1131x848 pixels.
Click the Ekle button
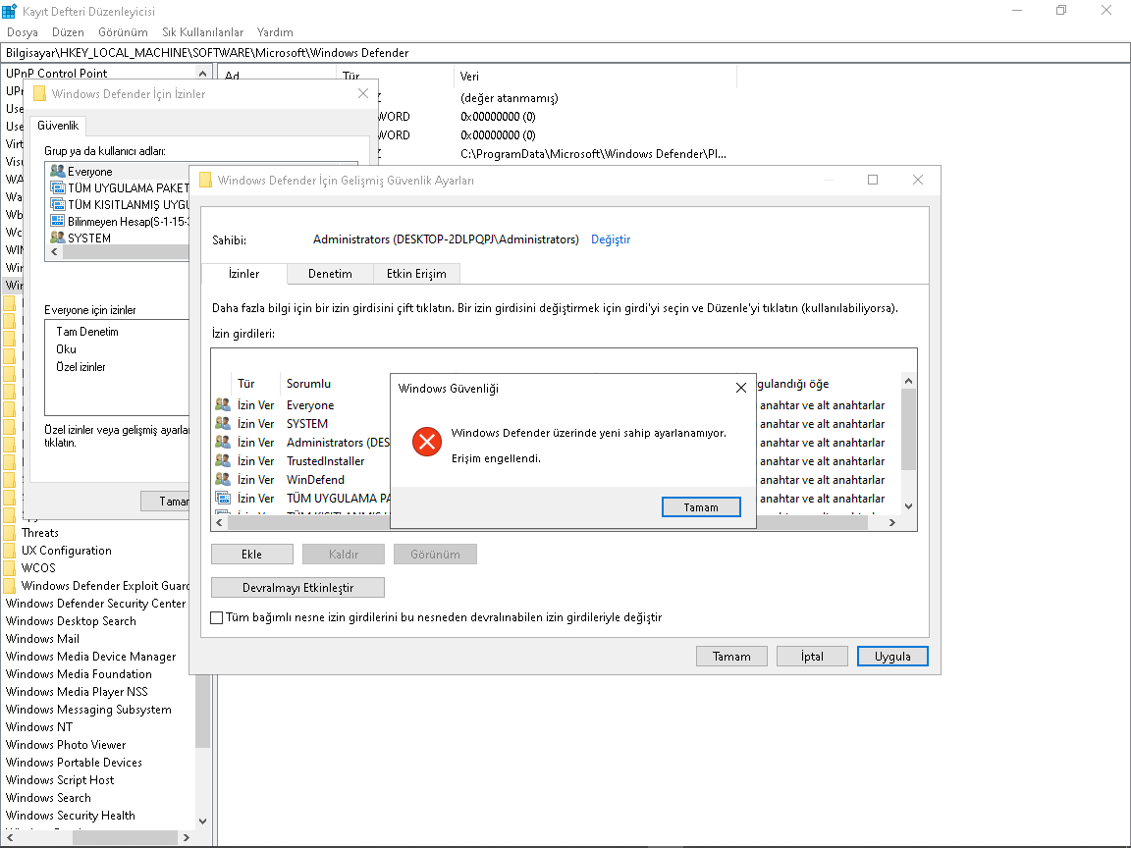coord(251,555)
